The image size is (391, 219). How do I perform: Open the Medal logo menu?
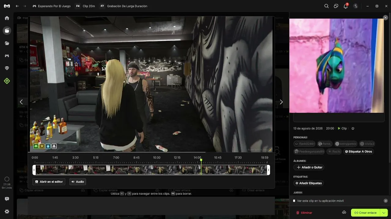click(x=7, y=6)
